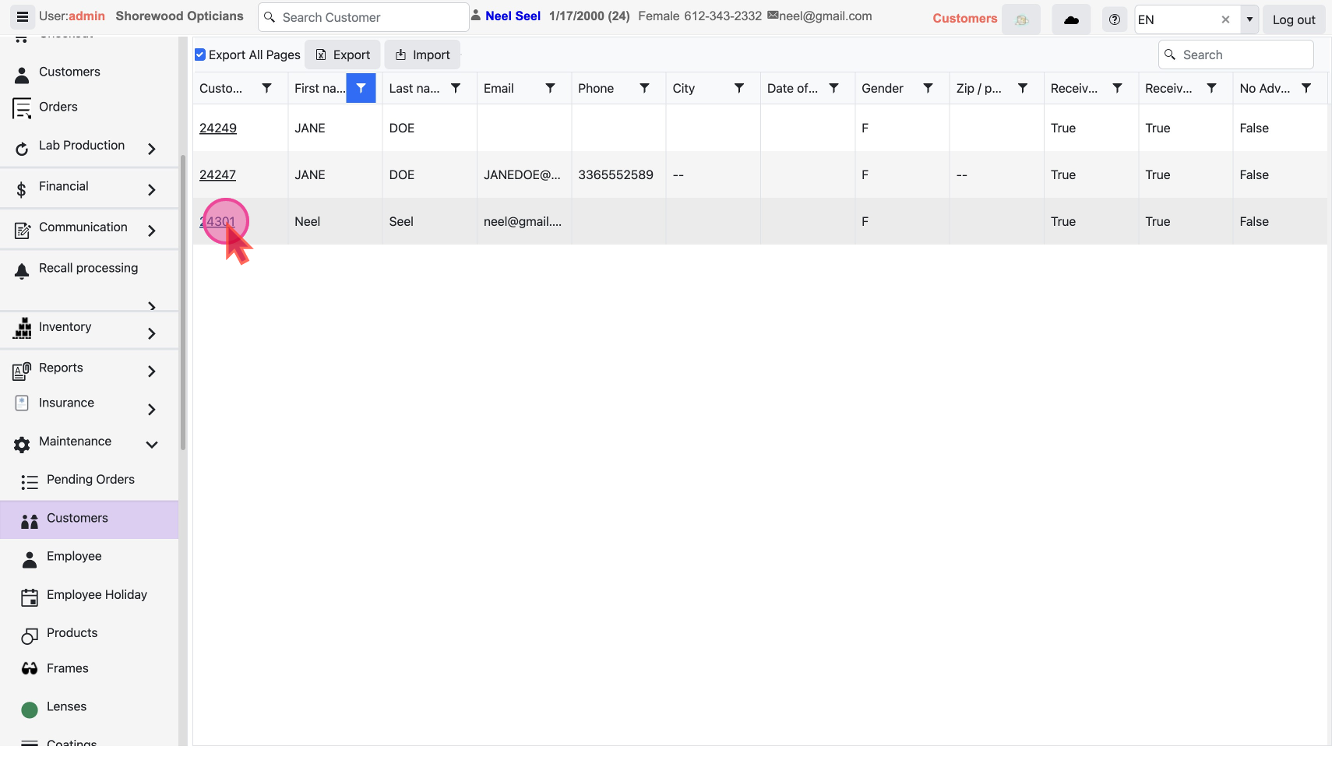
Task: Select Frames from the Maintenance menu
Action: click(x=68, y=668)
